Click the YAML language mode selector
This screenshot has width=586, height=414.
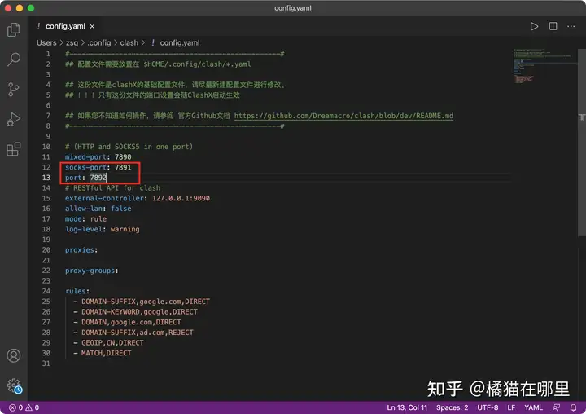[x=533, y=407]
